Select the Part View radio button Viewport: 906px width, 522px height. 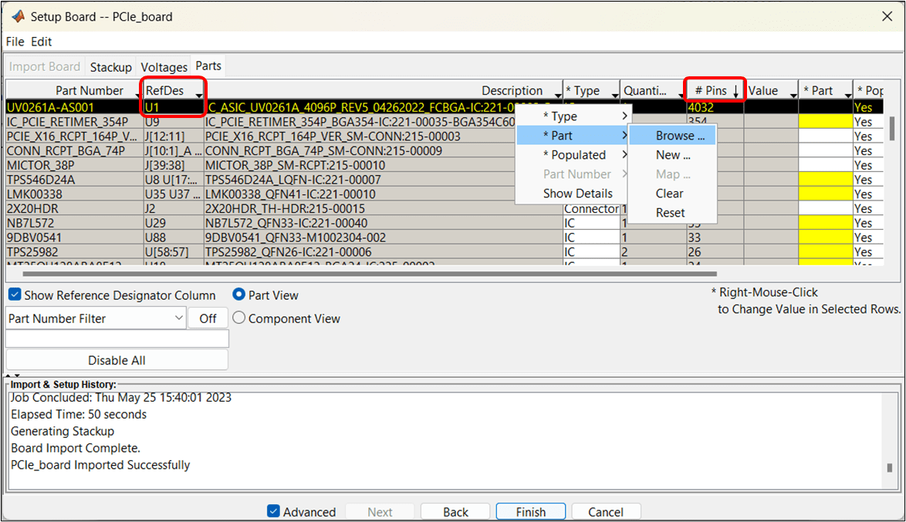238,295
